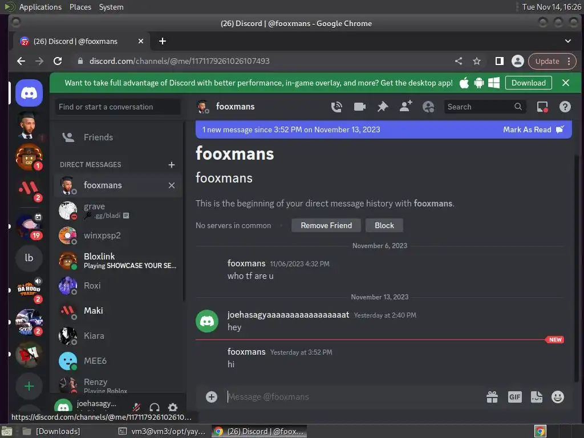Viewport: 584px width, 438px height.
Task: Open user settings gear
Action: coord(172,407)
